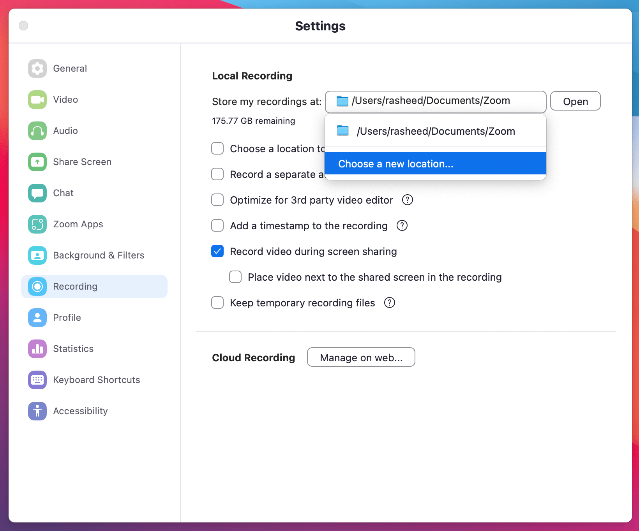Select the Zoom Apps icon
This screenshot has width=639, height=531.
click(37, 224)
